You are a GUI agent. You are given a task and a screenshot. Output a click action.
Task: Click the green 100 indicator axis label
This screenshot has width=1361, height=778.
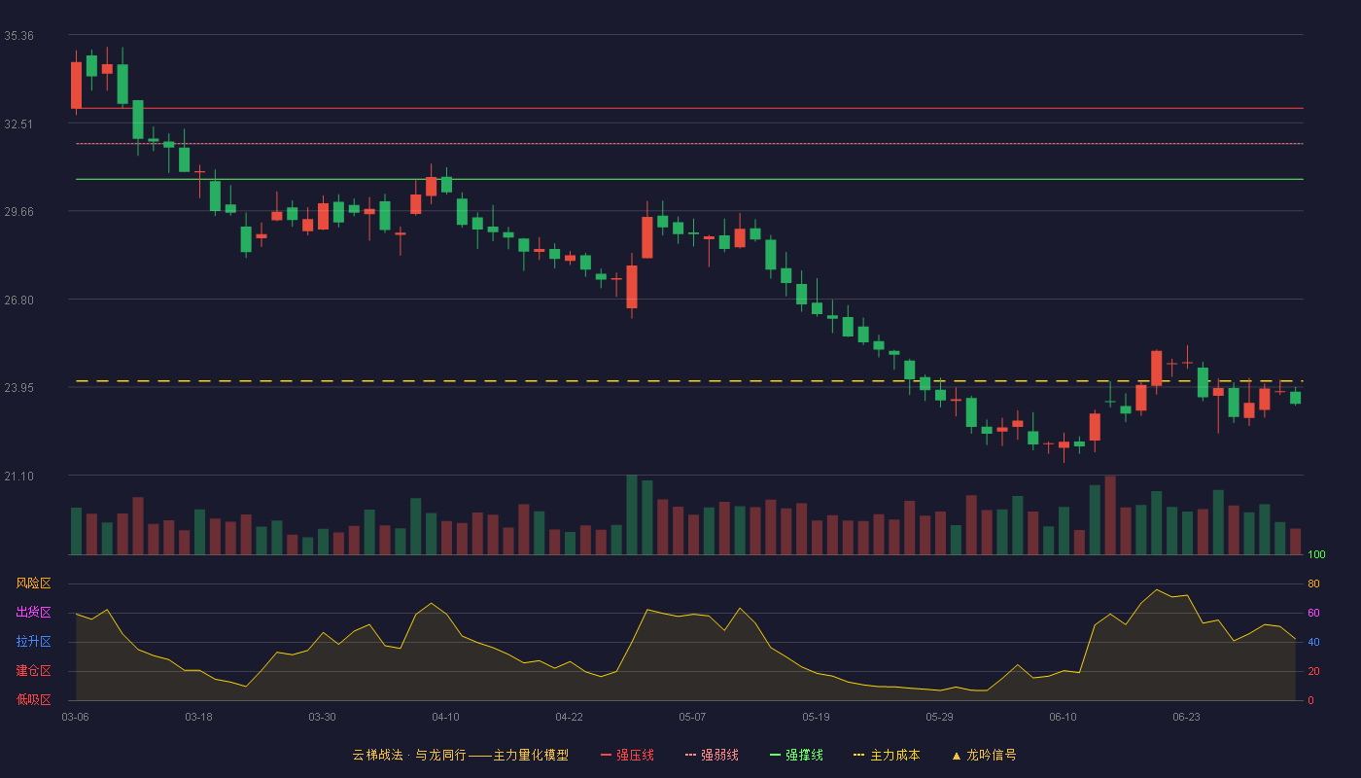[1316, 555]
